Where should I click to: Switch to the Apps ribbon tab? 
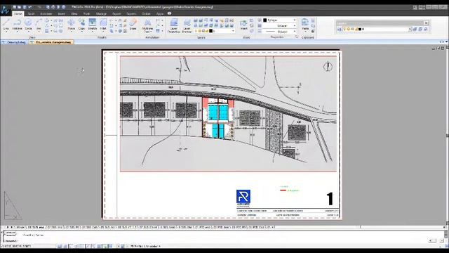[x=159, y=13]
